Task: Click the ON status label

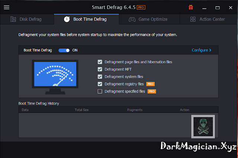Action: point(75,50)
